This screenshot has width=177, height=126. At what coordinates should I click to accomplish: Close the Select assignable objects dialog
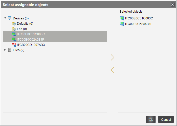(172, 5)
